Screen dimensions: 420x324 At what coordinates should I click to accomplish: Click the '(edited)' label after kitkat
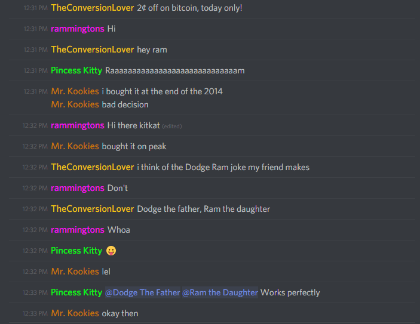tap(172, 126)
